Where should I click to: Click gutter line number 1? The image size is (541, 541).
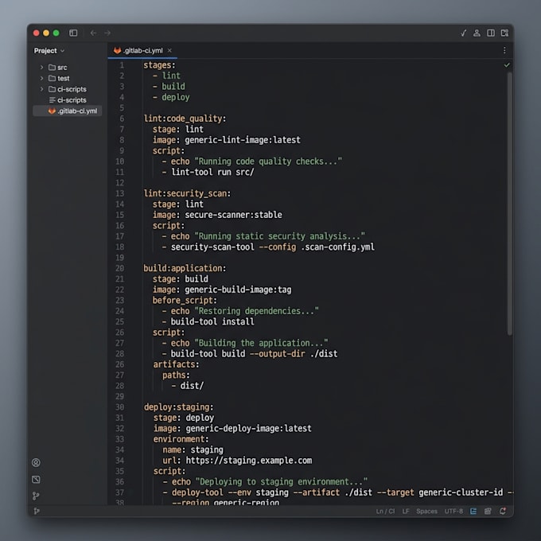122,65
